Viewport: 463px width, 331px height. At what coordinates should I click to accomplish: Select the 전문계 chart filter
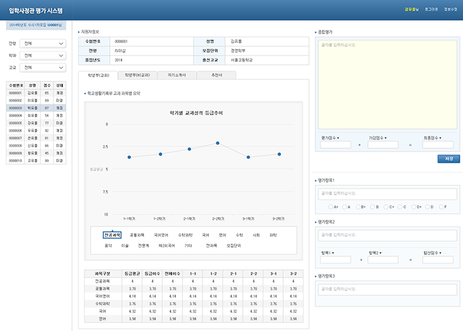tap(144, 246)
